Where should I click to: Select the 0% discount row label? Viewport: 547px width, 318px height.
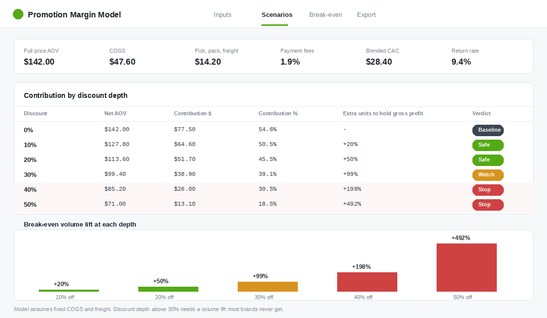click(28, 130)
